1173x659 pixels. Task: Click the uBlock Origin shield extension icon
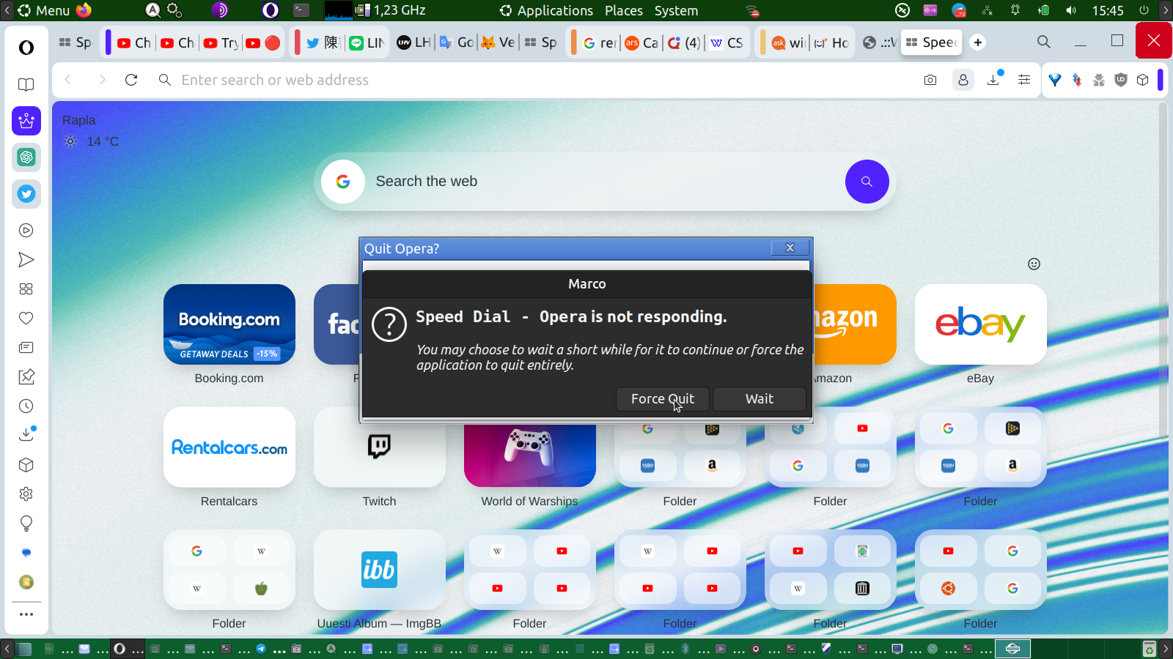(1121, 80)
